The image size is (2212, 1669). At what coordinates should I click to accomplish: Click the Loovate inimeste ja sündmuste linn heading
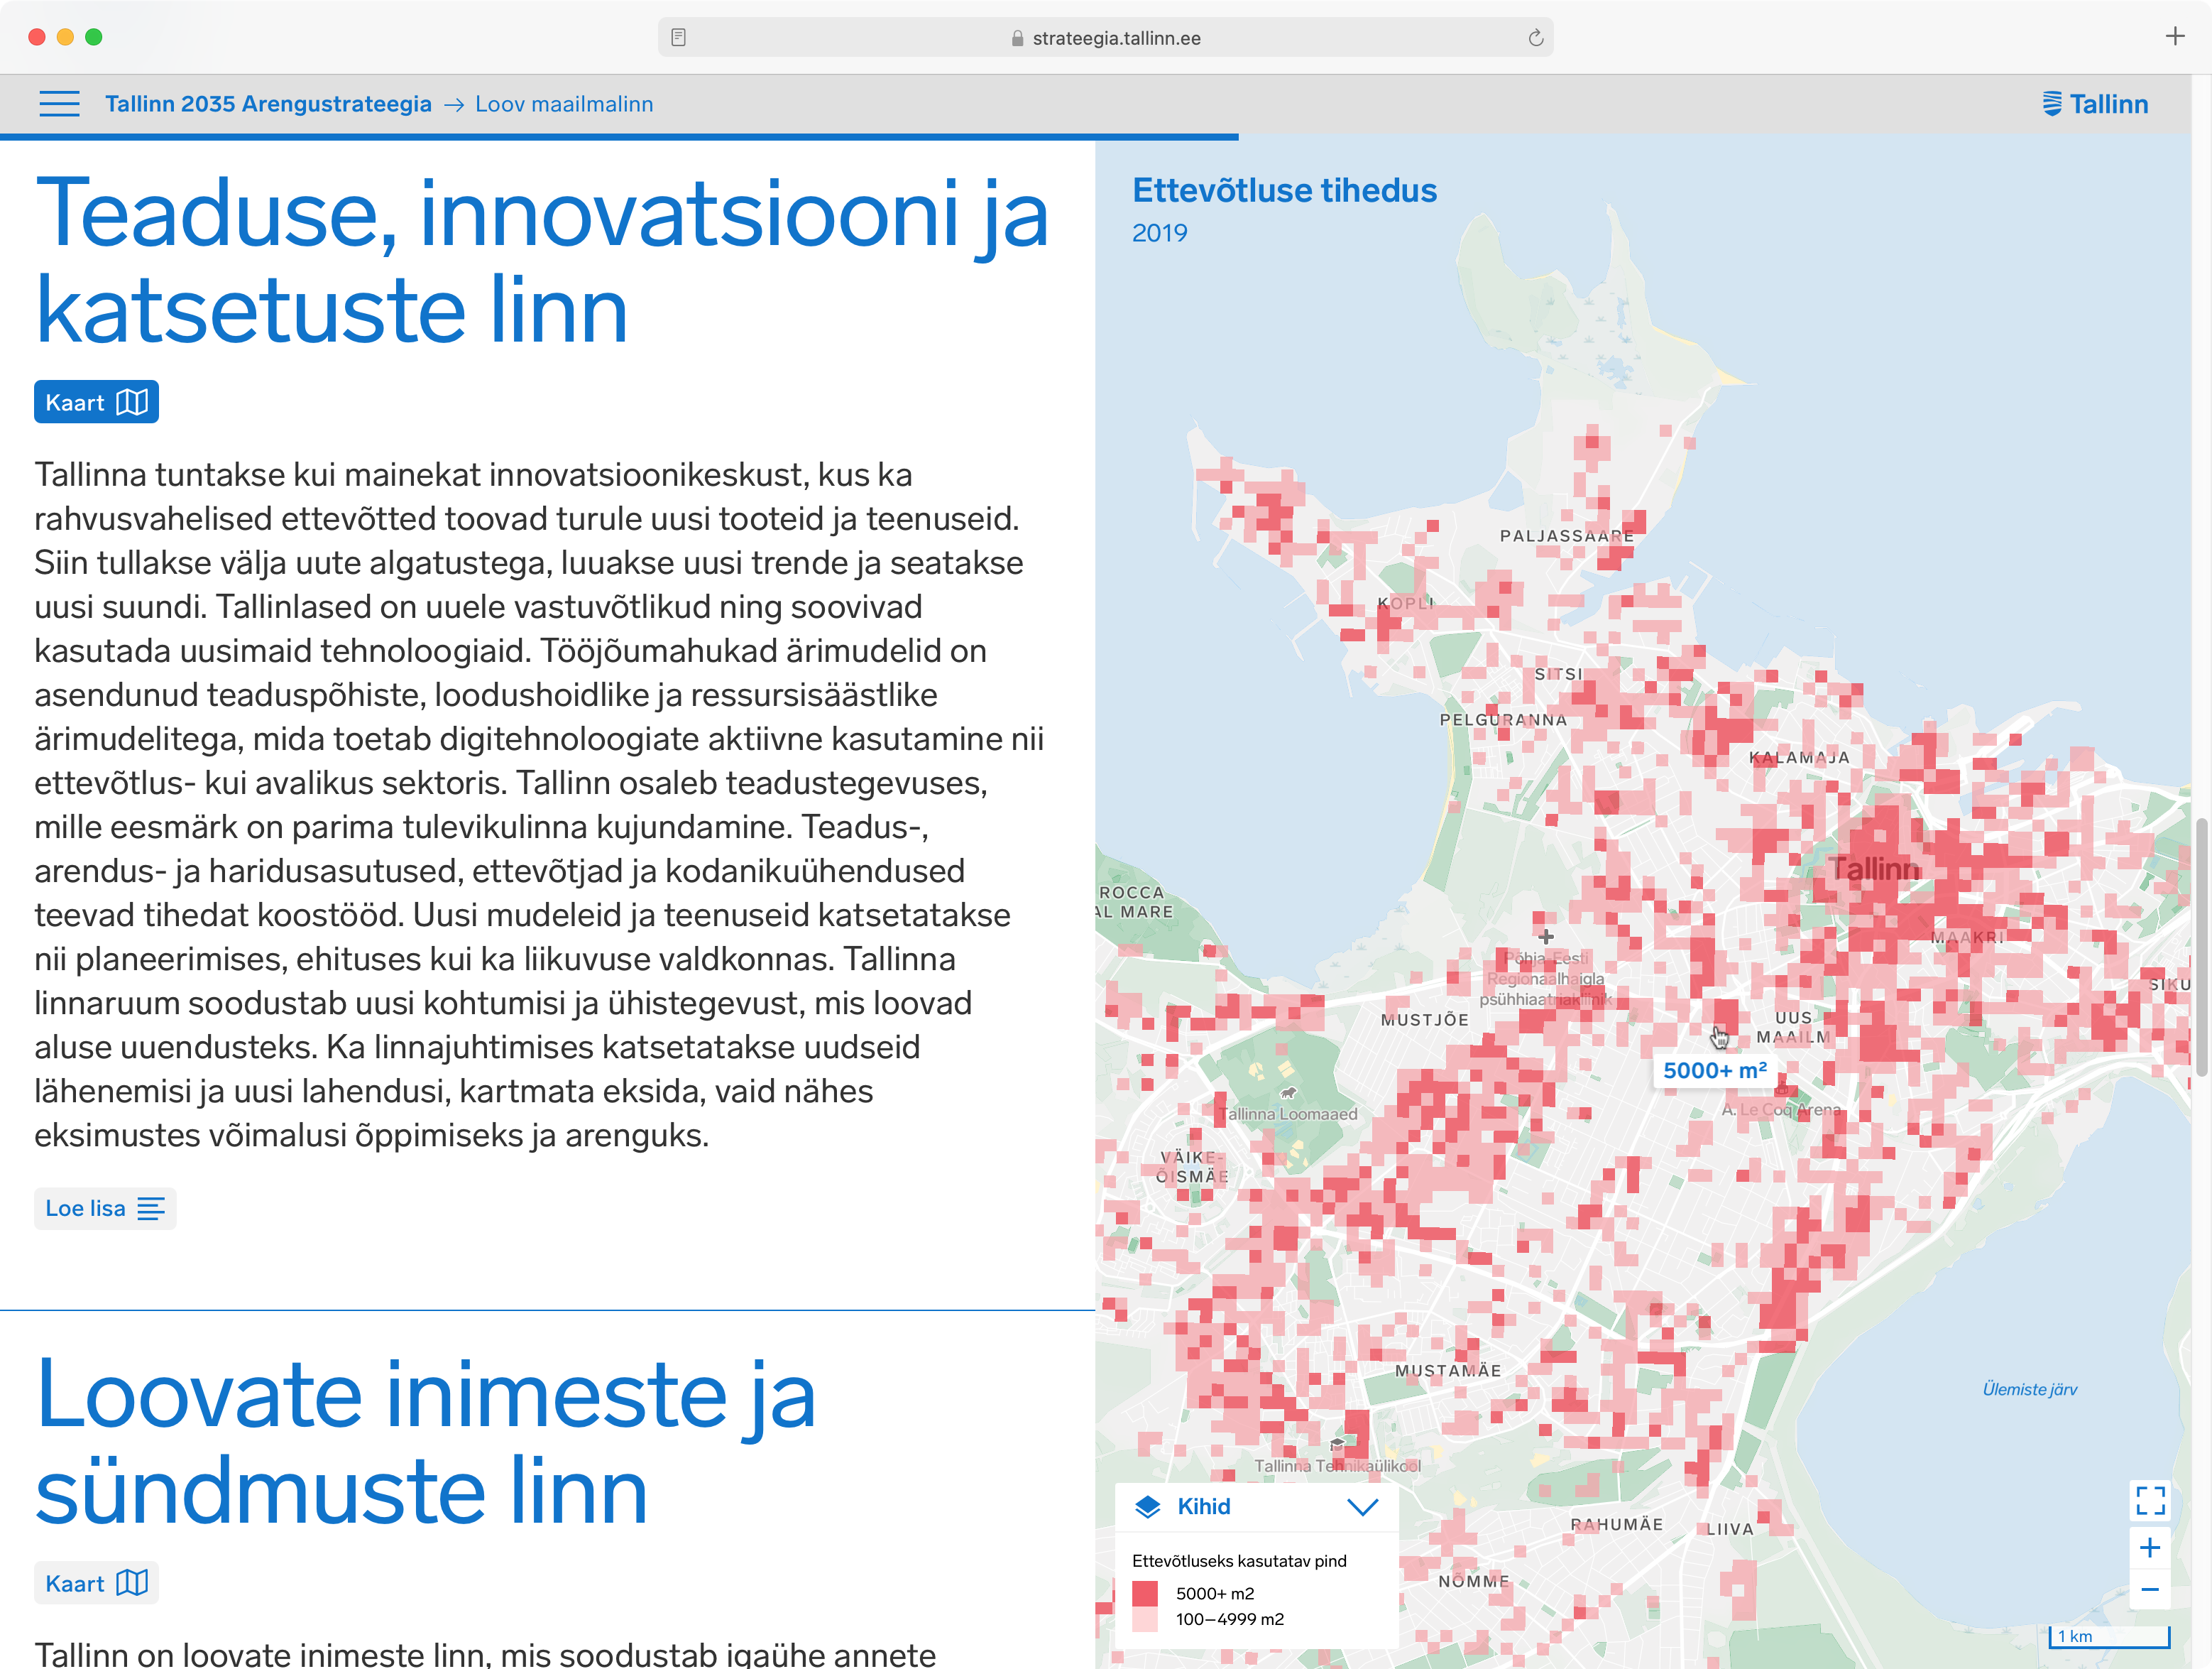click(426, 1442)
